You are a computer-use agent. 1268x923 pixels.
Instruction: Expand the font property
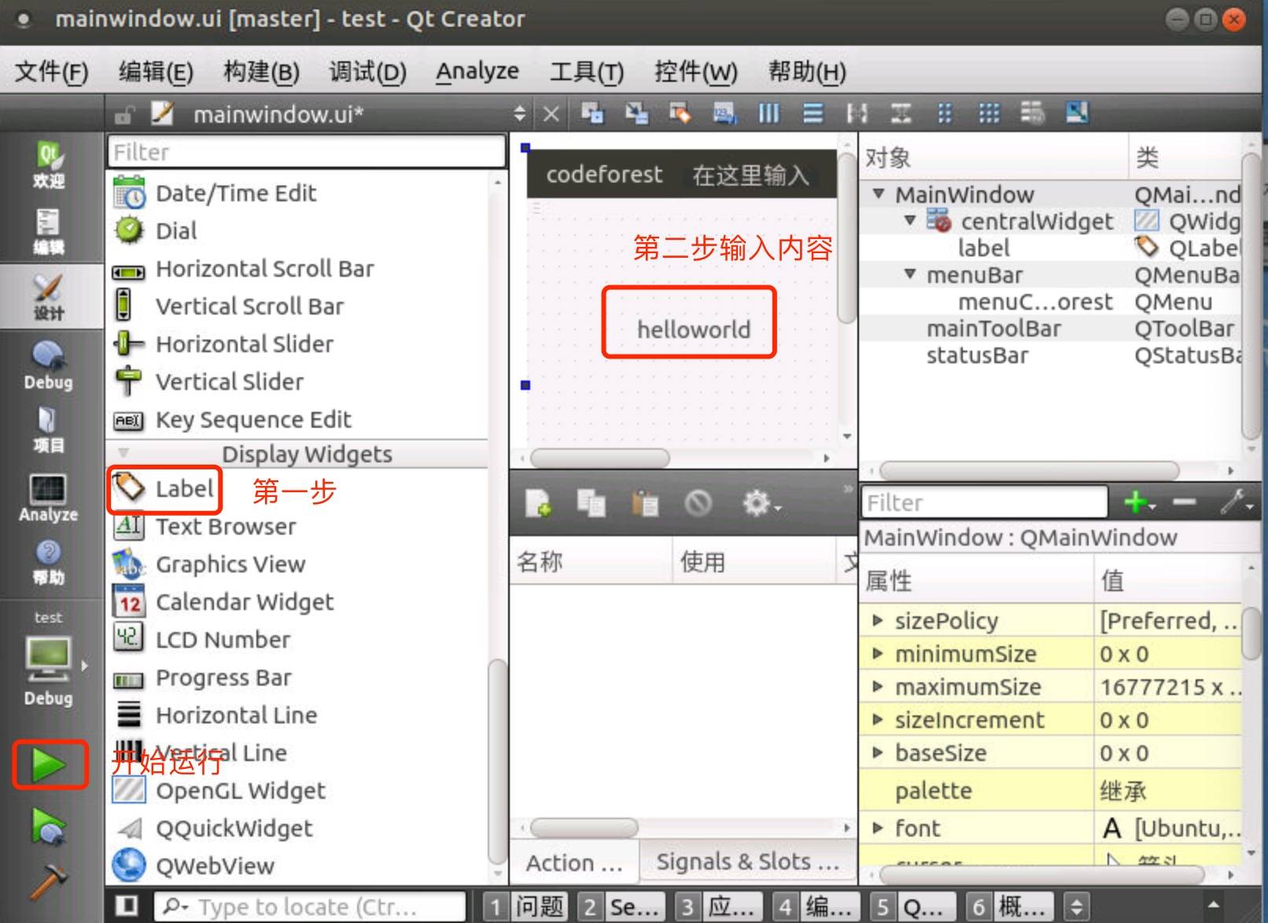[878, 827]
